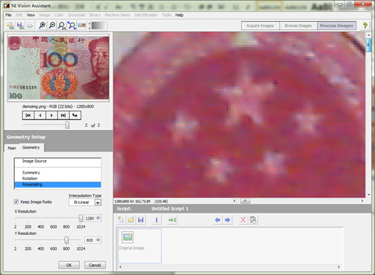Click the script information 'i' icon
The width and height of the screenshot is (375, 275).
point(156,219)
